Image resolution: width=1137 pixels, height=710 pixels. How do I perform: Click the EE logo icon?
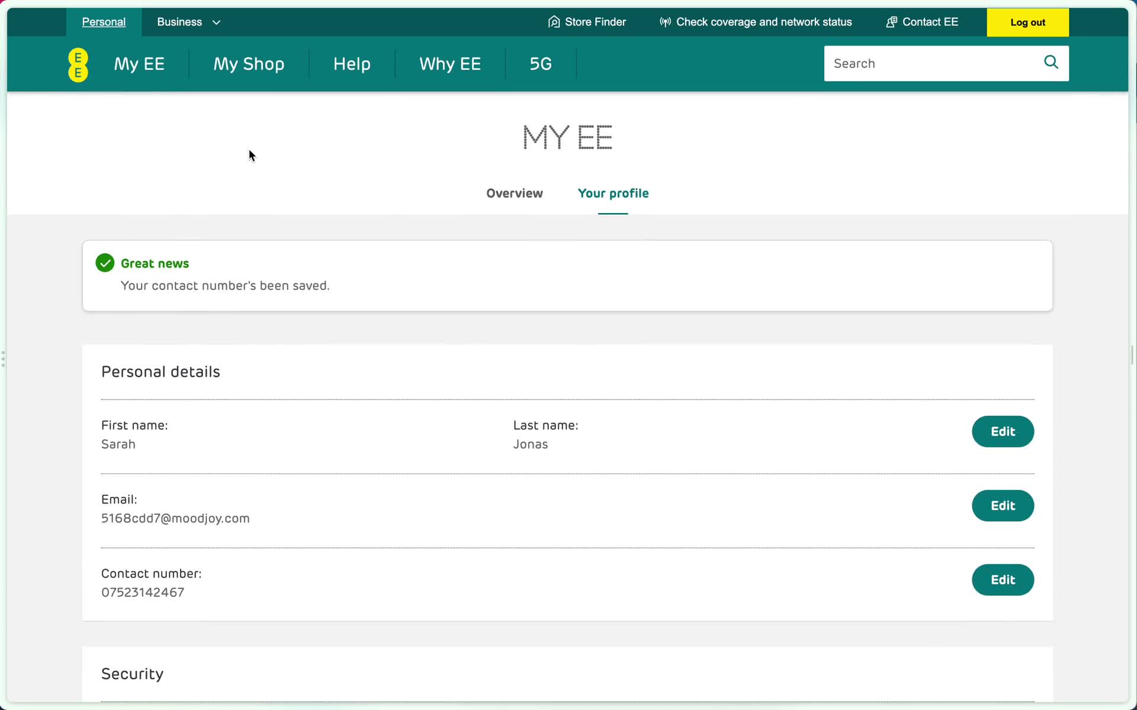pyautogui.click(x=77, y=64)
